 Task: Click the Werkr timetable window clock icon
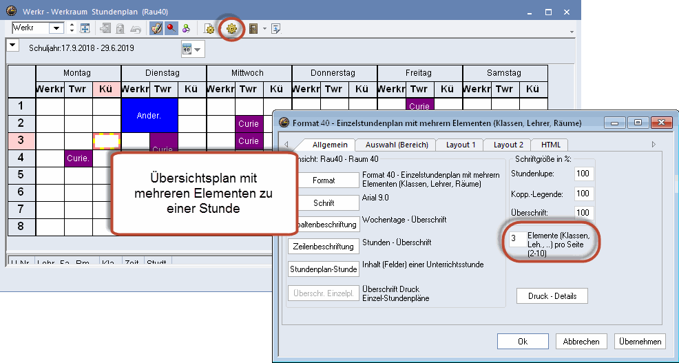(x=11, y=11)
